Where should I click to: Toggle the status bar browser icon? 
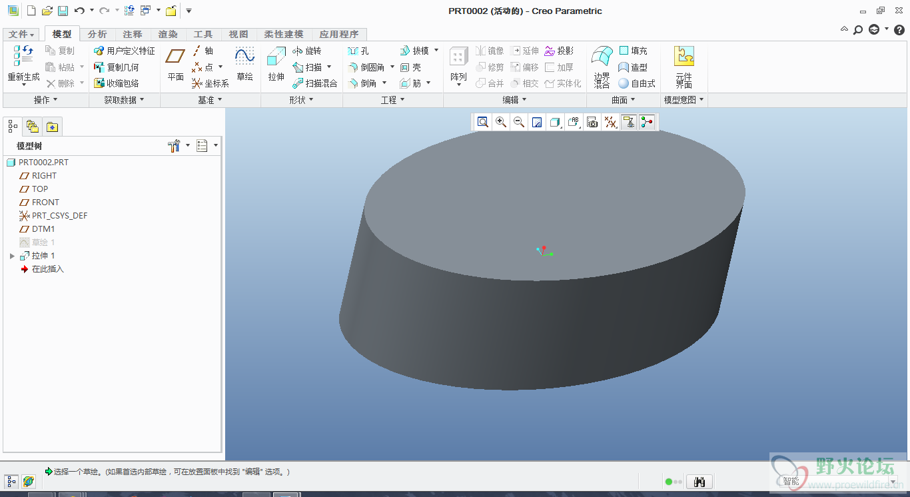point(28,482)
